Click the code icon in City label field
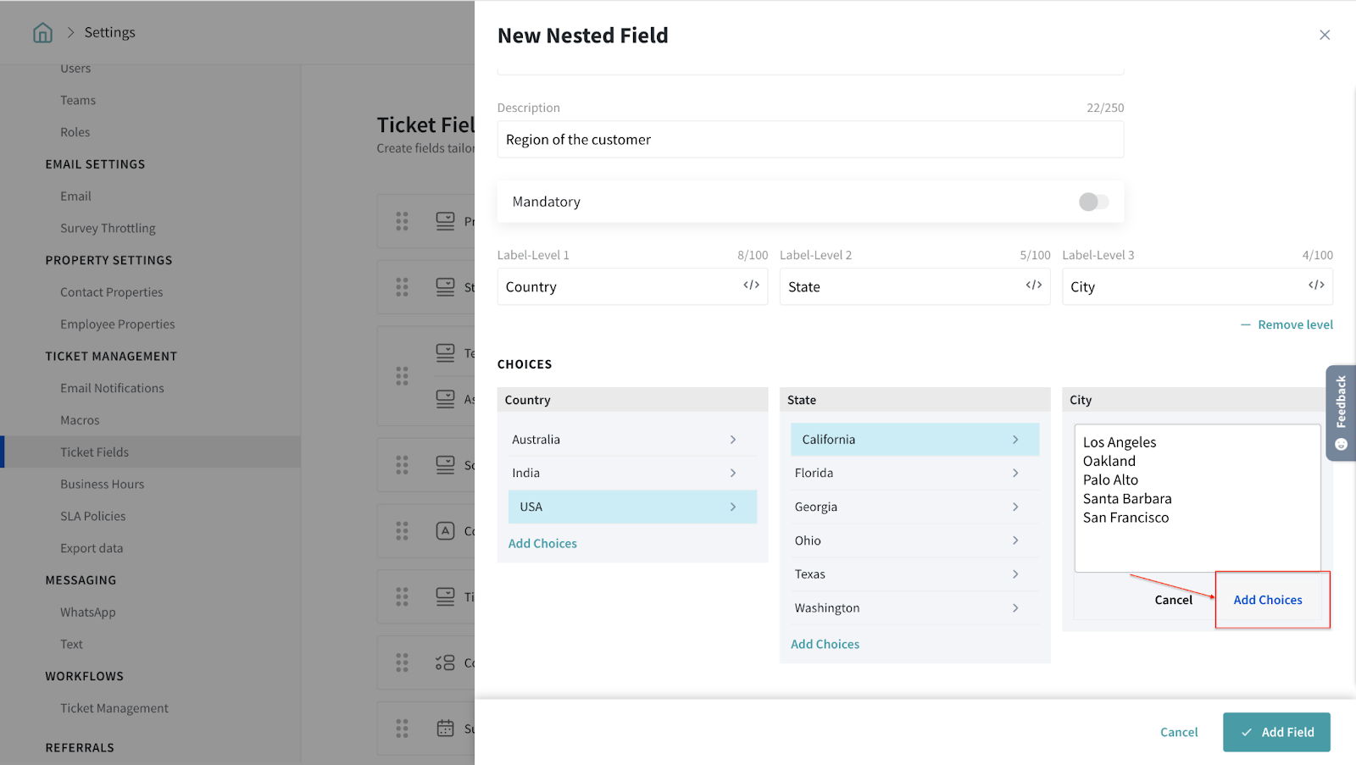 coord(1315,285)
